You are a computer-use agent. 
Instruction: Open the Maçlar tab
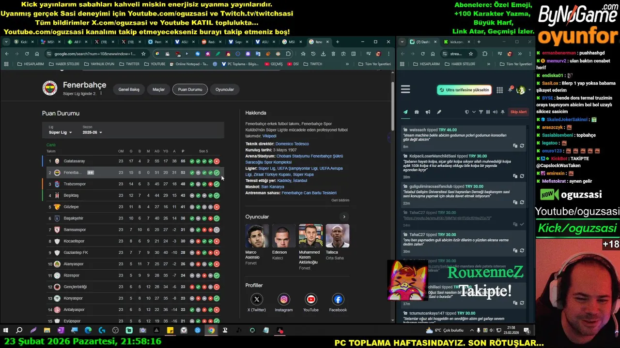coord(159,89)
